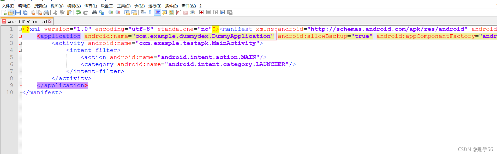Open the 语言(L) menu
This screenshot has width=497, height=154.
(x=91, y=6)
